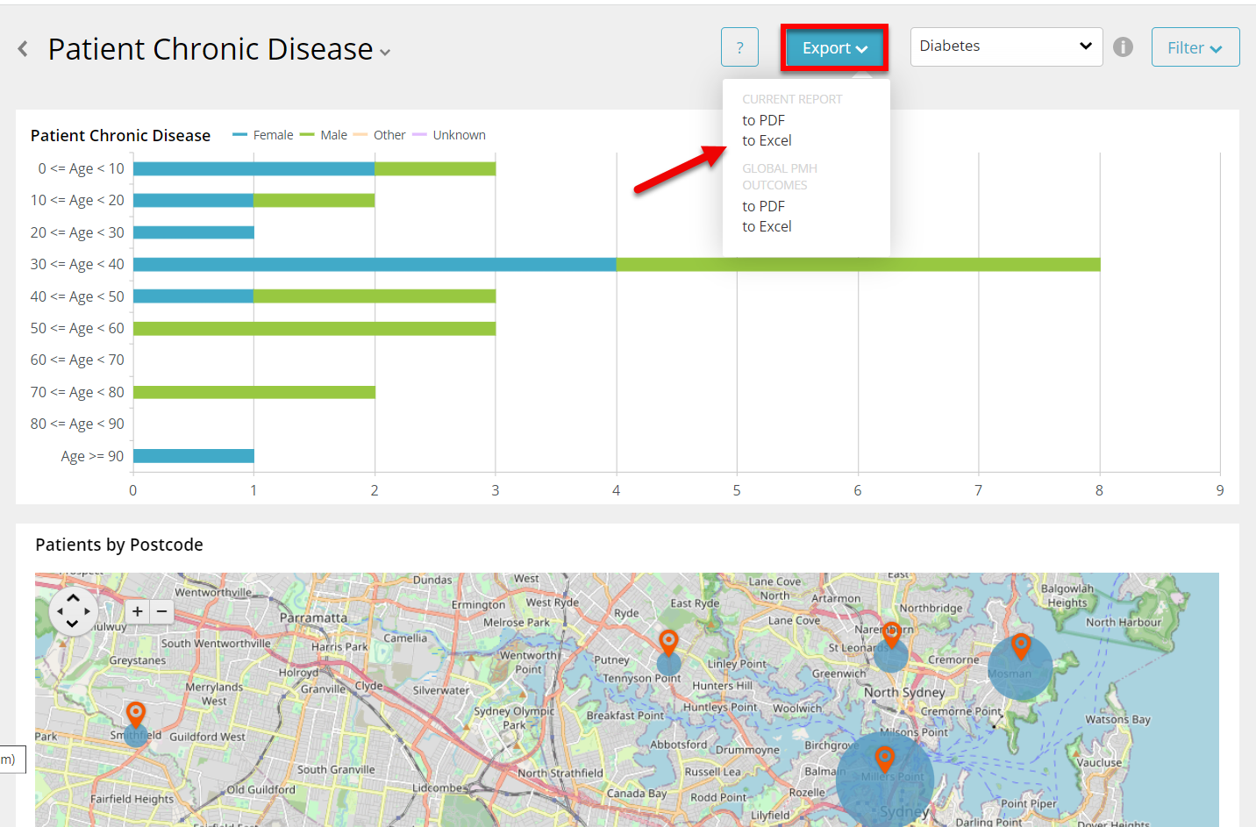1256x827 pixels.
Task: Click the '40 <= Age < 50' axis label
Action: [x=77, y=296]
